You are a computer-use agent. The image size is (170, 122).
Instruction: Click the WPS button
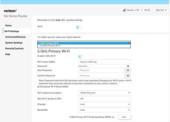(124, 117)
